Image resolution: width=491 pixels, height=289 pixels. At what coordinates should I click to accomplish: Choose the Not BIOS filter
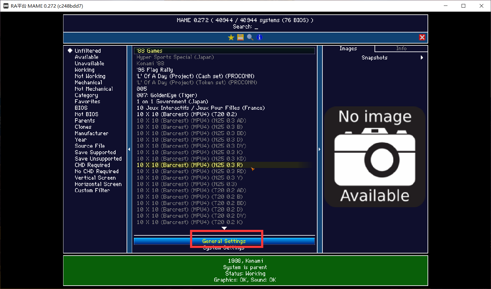86,114
